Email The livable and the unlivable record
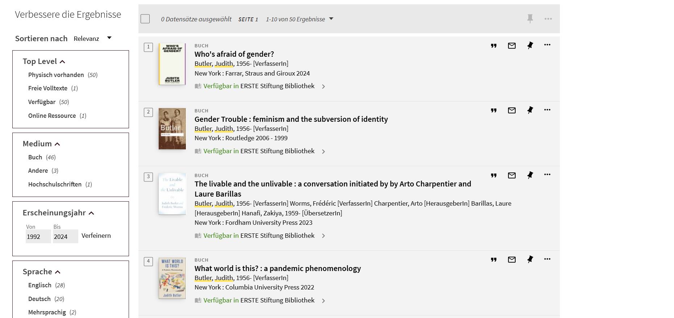The image size is (674, 318). pyautogui.click(x=512, y=175)
